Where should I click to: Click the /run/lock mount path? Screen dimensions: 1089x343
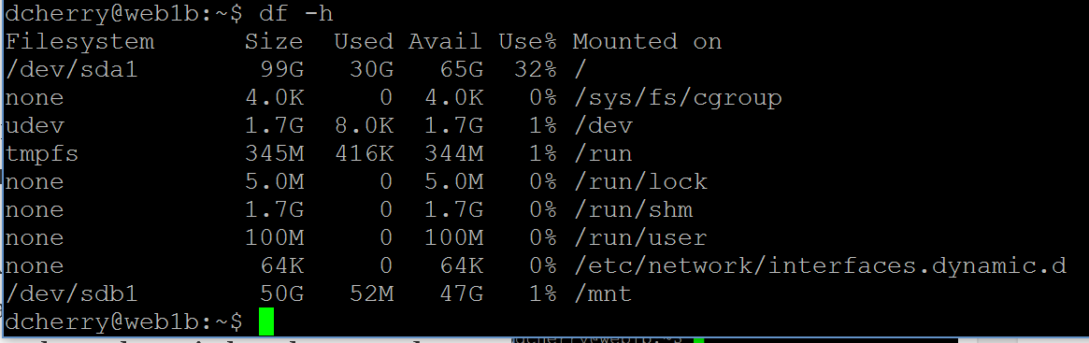pyautogui.click(x=640, y=182)
